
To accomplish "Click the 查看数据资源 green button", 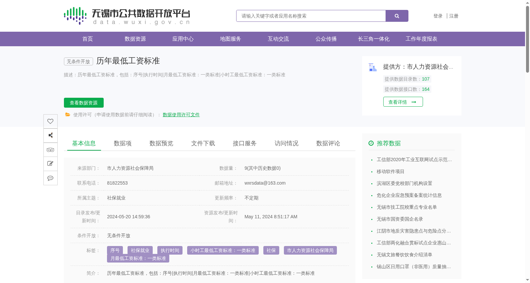I will tap(84, 103).
